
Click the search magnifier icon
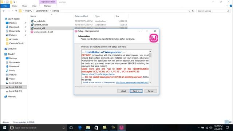(228, 11)
